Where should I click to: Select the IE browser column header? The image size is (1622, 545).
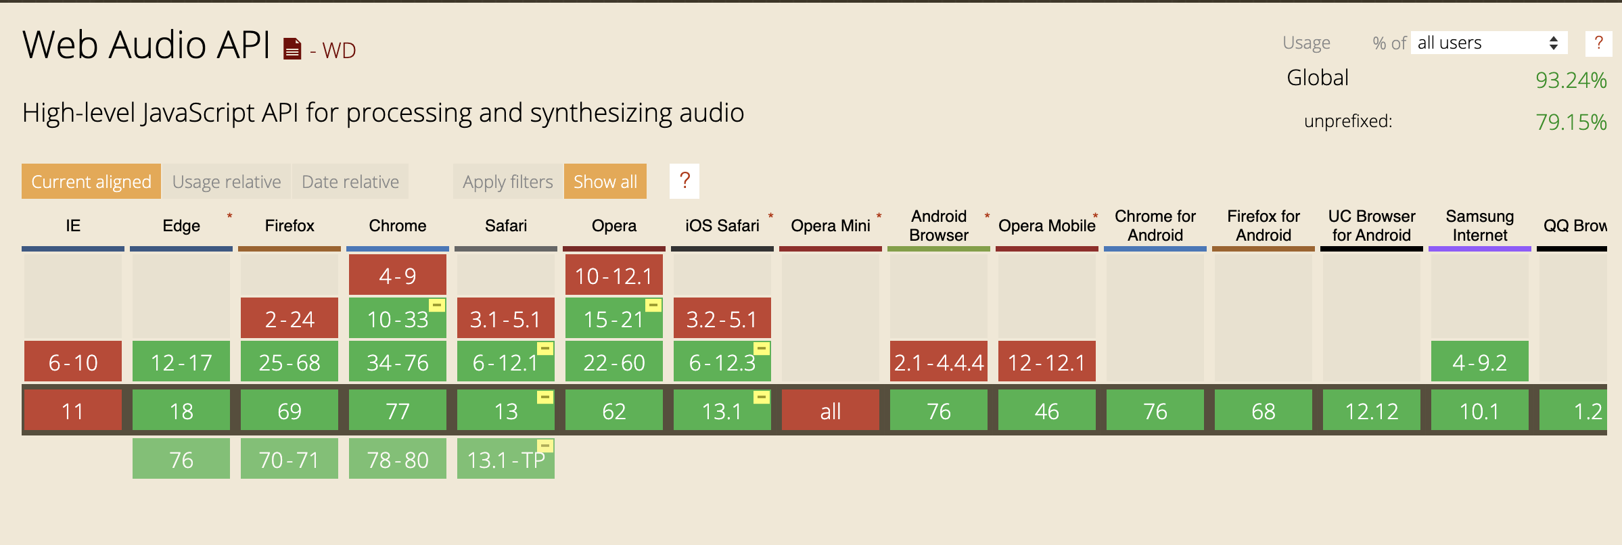pos(73,226)
